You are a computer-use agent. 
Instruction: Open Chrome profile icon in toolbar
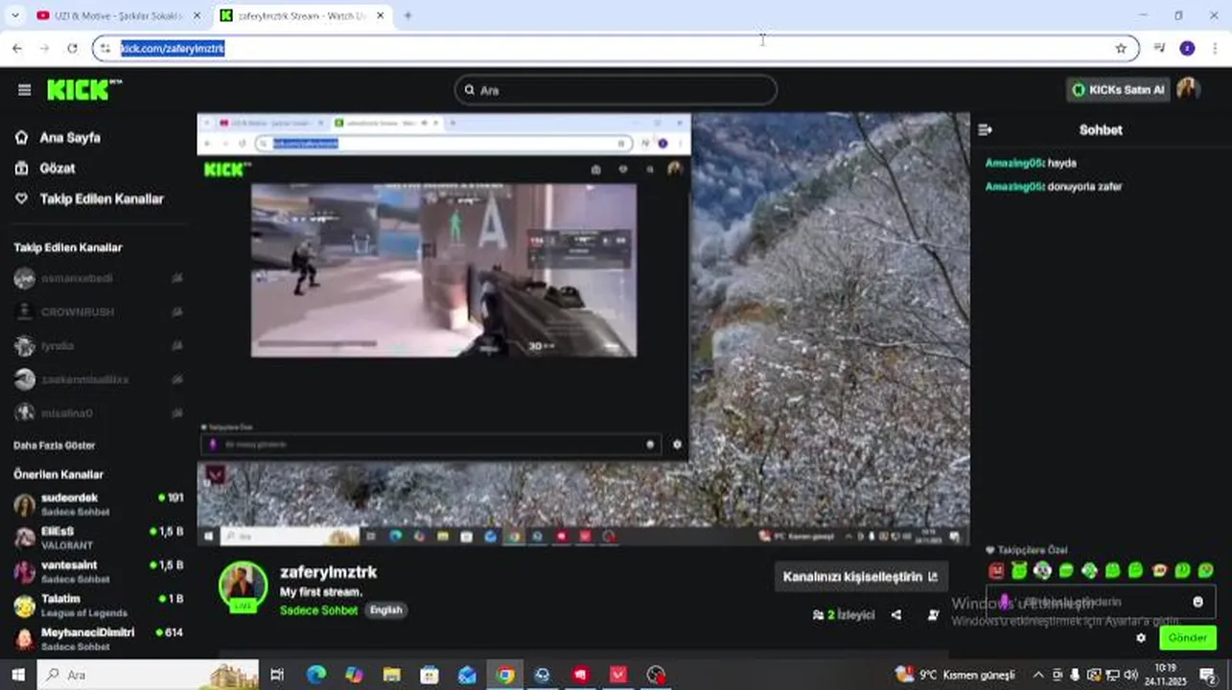[1187, 48]
